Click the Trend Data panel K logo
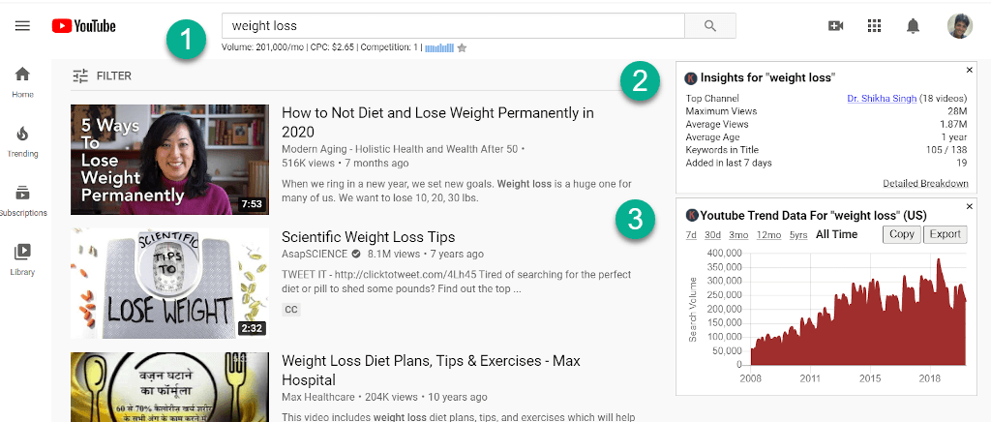Screen dimensions: 991x422 pyautogui.click(x=691, y=216)
